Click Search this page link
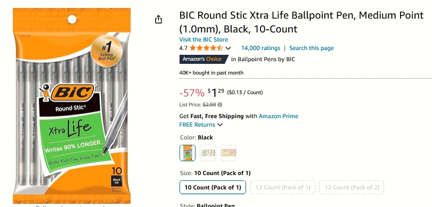The width and height of the screenshot is (432, 207). [311, 48]
